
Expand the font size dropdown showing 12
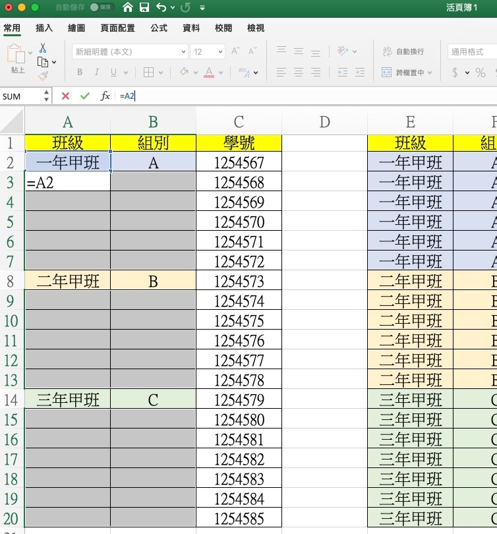coord(208,51)
